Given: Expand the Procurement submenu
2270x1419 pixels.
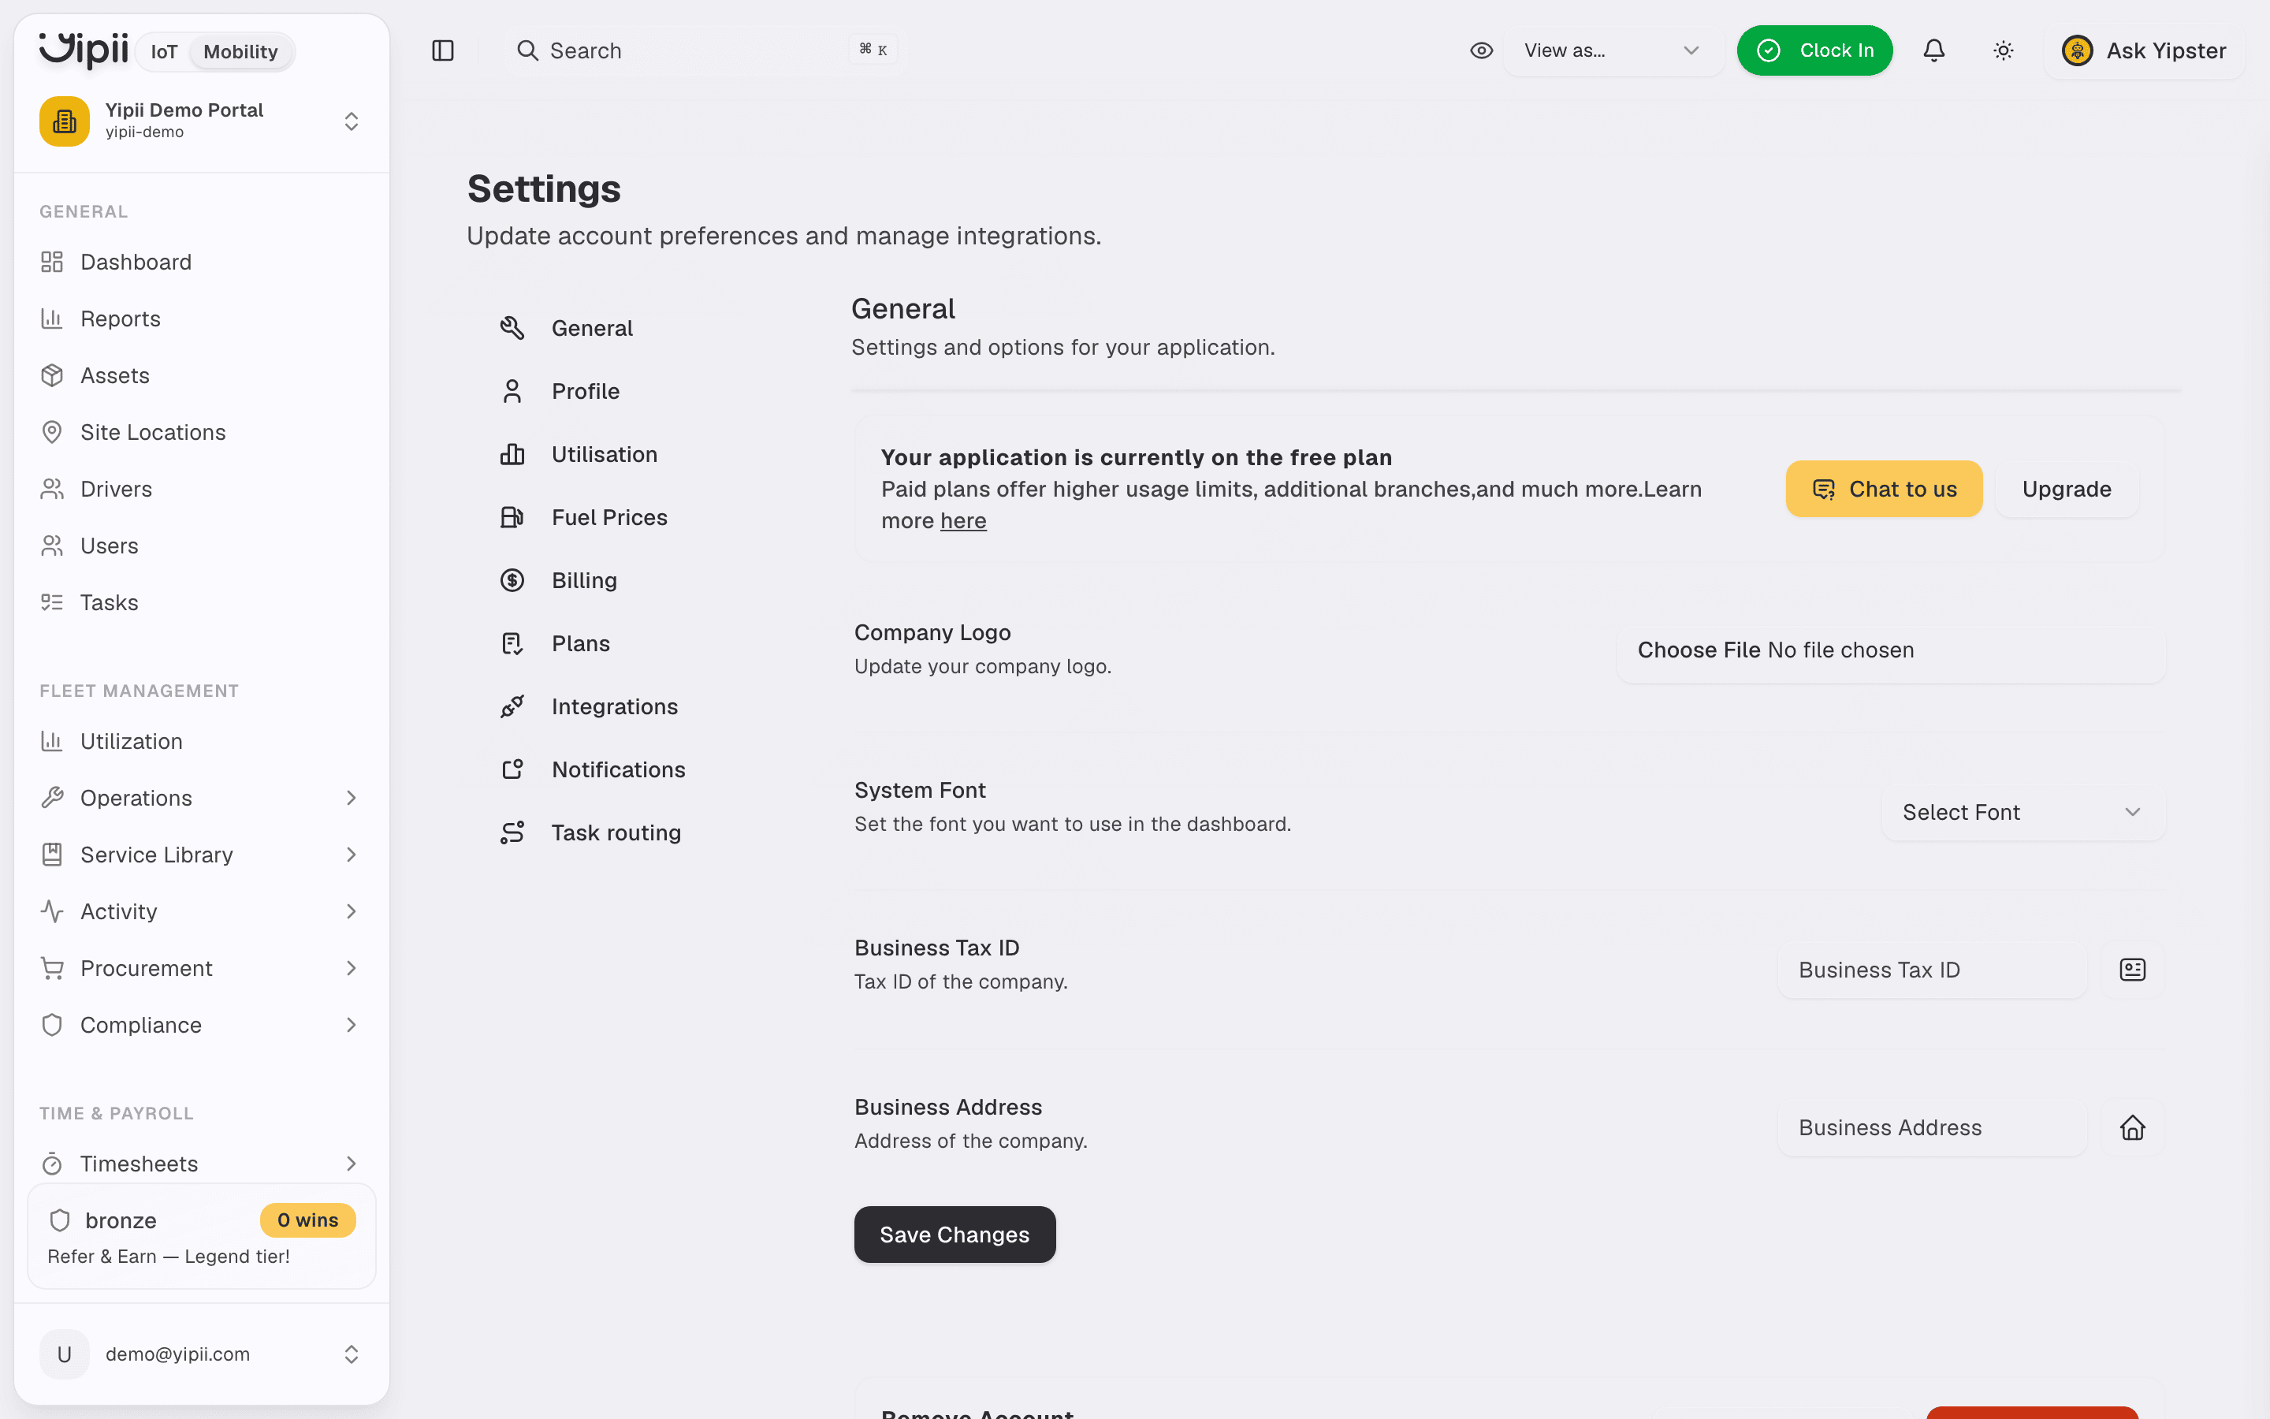Looking at the screenshot, I should pos(351,969).
